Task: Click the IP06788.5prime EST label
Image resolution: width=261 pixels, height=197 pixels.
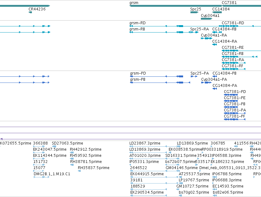Action: (x=227, y=174)
